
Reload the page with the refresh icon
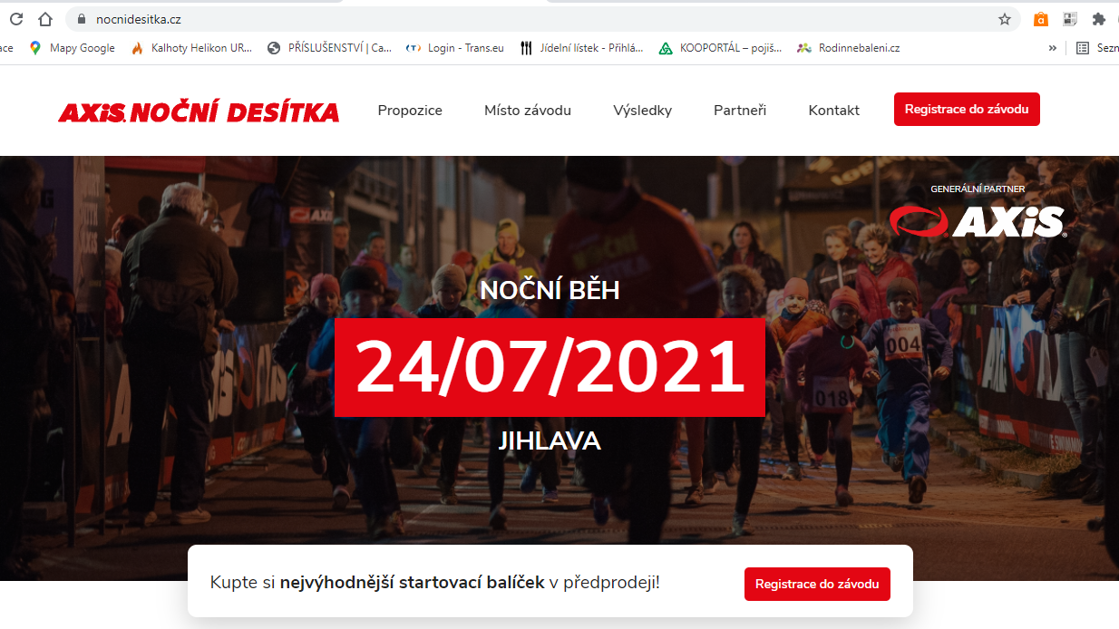pos(15,19)
